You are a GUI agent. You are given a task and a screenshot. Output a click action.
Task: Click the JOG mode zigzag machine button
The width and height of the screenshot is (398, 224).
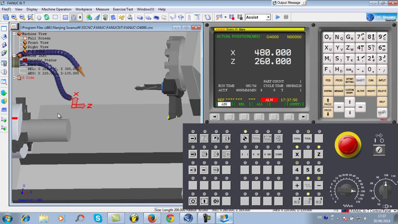(256, 138)
